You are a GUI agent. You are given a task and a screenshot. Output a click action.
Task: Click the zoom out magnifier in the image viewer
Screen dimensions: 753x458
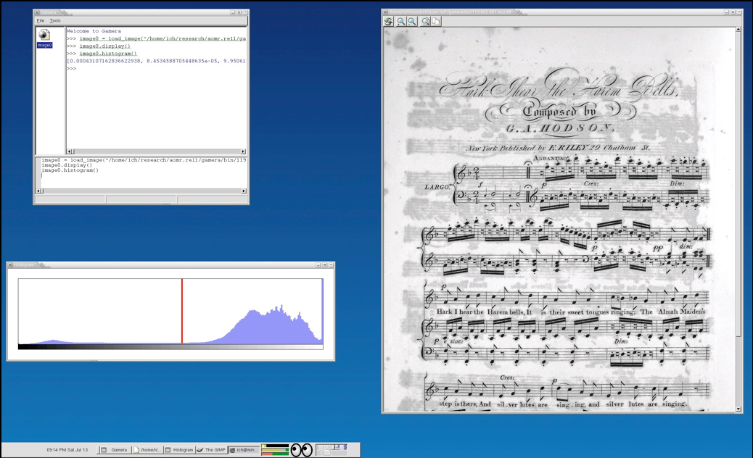(412, 22)
